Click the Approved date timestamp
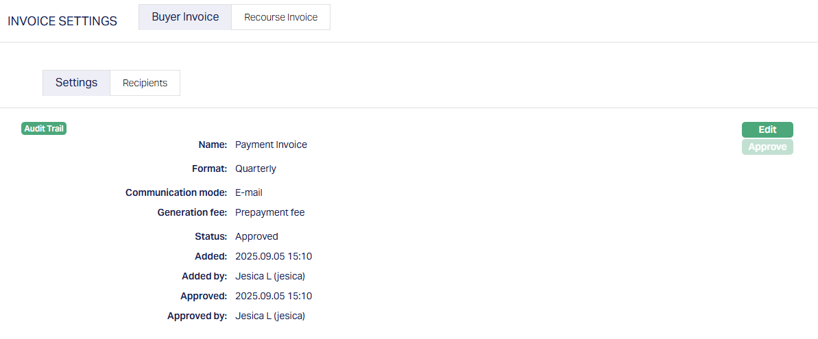This screenshot has width=818, height=339. point(274,296)
